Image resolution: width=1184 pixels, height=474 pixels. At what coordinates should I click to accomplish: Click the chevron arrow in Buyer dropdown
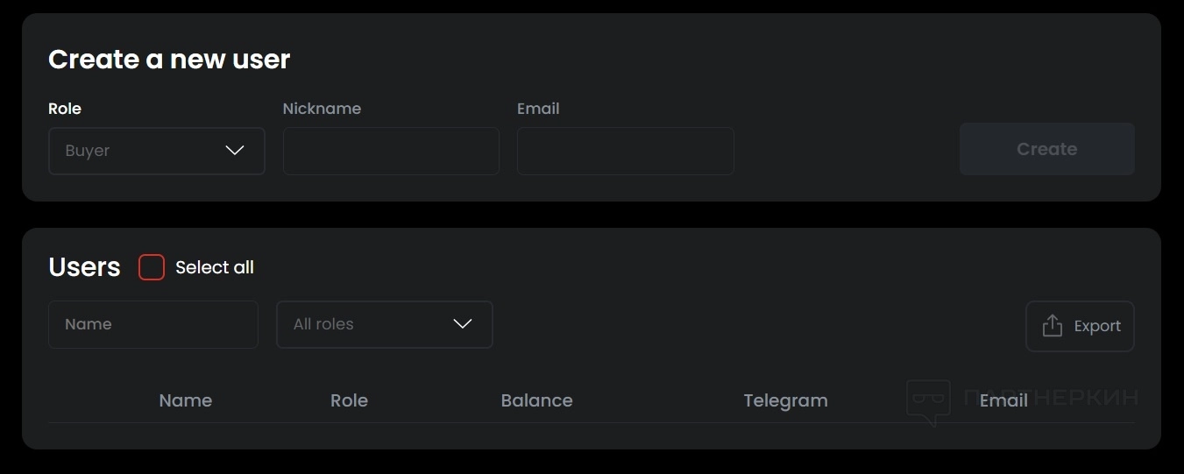tap(235, 151)
